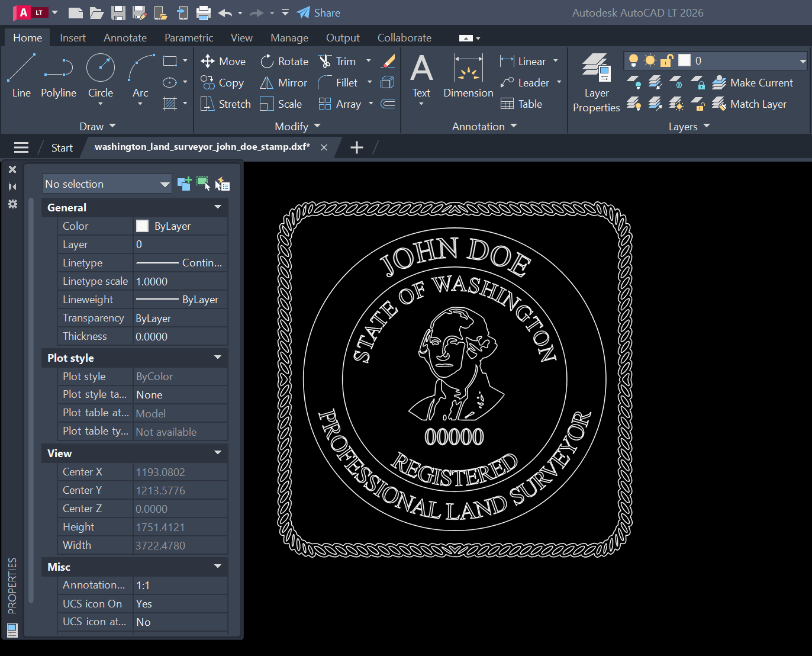Click the Offset tool icon
Screen dimensions: 812x656
[x=388, y=104]
